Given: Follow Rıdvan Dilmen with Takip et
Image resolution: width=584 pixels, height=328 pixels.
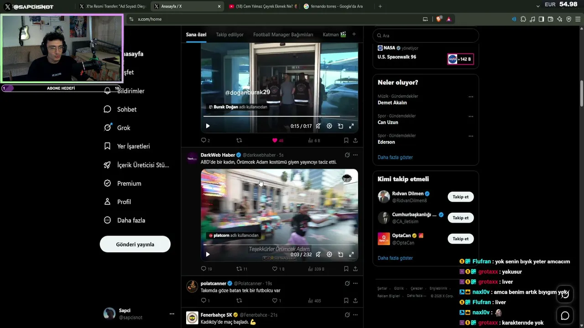Looking at the screenshot, I should [x=460, y=197].
